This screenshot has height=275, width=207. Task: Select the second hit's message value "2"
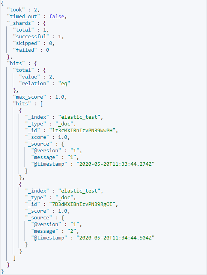[x=72, y=231]
